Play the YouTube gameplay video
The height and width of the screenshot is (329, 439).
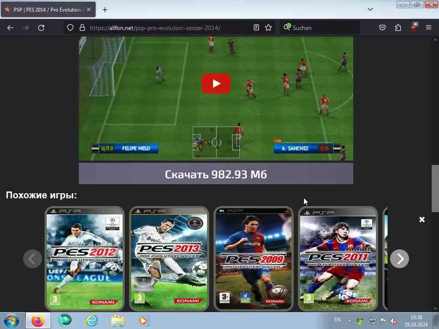point(216,84)
